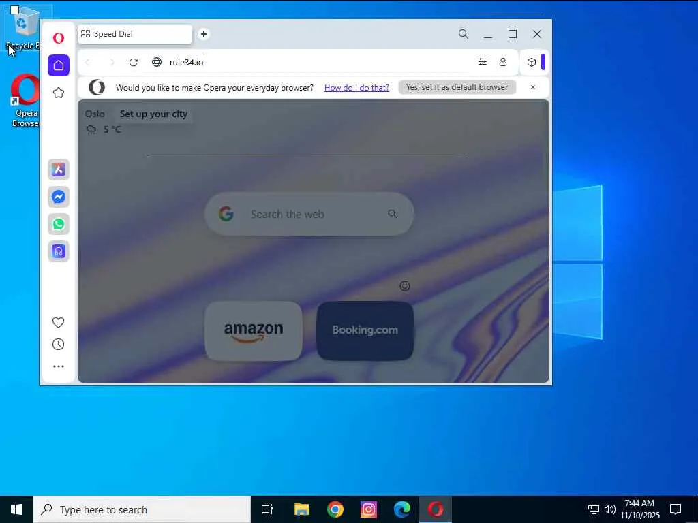
Task: Click the search tabs magnifier icon
Action: (463, 34)
